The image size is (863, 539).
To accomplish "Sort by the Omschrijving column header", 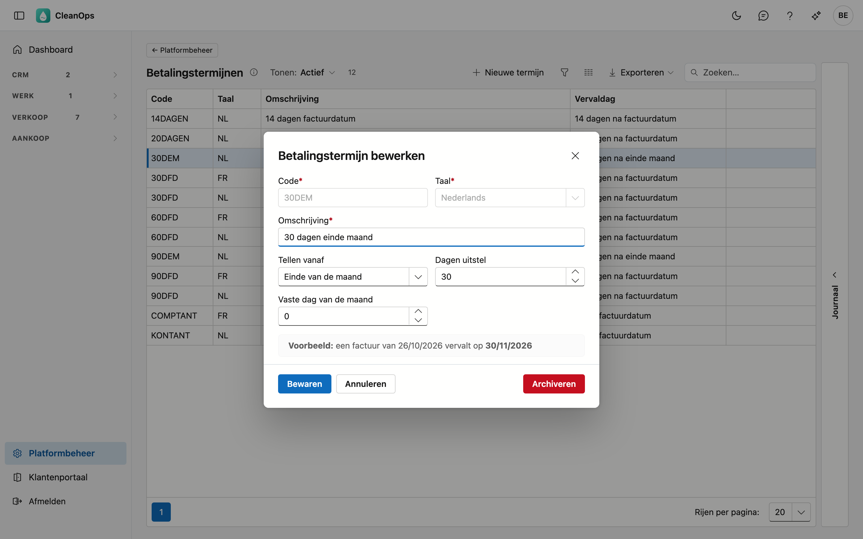I will (x=415, y=99).
